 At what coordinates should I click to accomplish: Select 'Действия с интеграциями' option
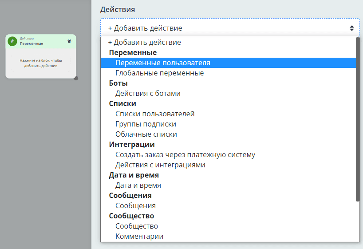click(x=160, y=165)
